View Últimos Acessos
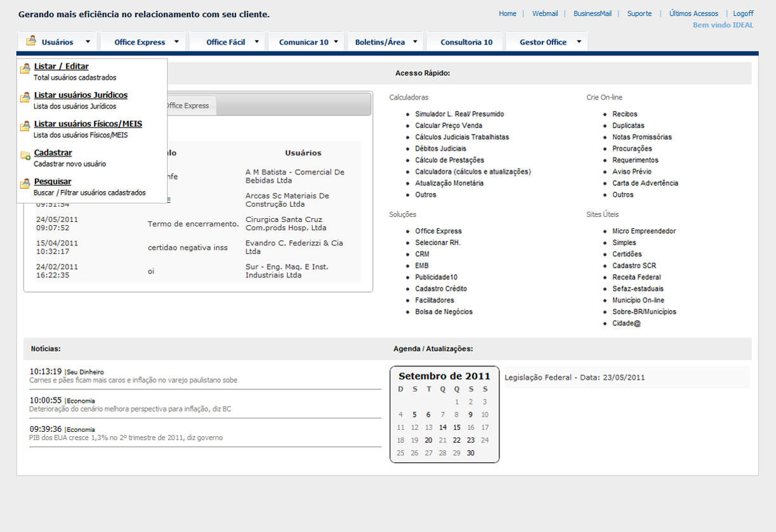The height and width of the screenshot is (532, 776). pos(694,13)
